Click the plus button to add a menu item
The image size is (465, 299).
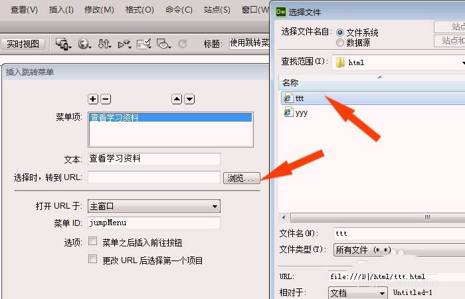tap(93, 99)
